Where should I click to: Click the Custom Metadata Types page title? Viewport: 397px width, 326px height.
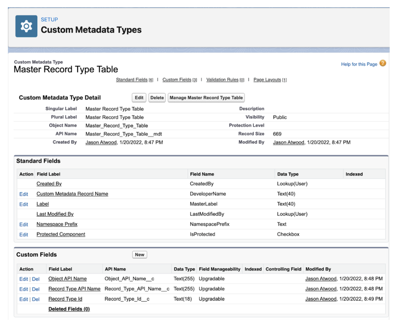click(91, 29)
